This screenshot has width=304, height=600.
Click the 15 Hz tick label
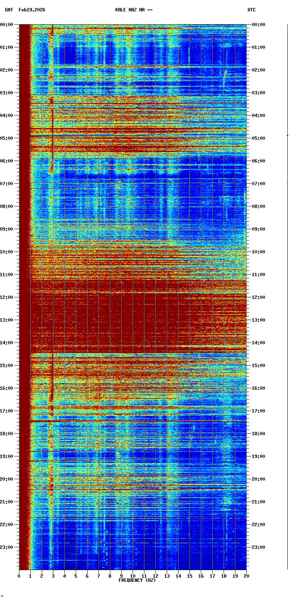(190, 576)
